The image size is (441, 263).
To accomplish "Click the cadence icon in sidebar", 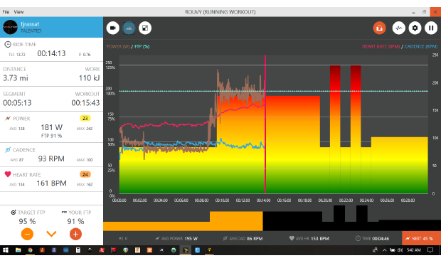I will click(x=8, y=150).
